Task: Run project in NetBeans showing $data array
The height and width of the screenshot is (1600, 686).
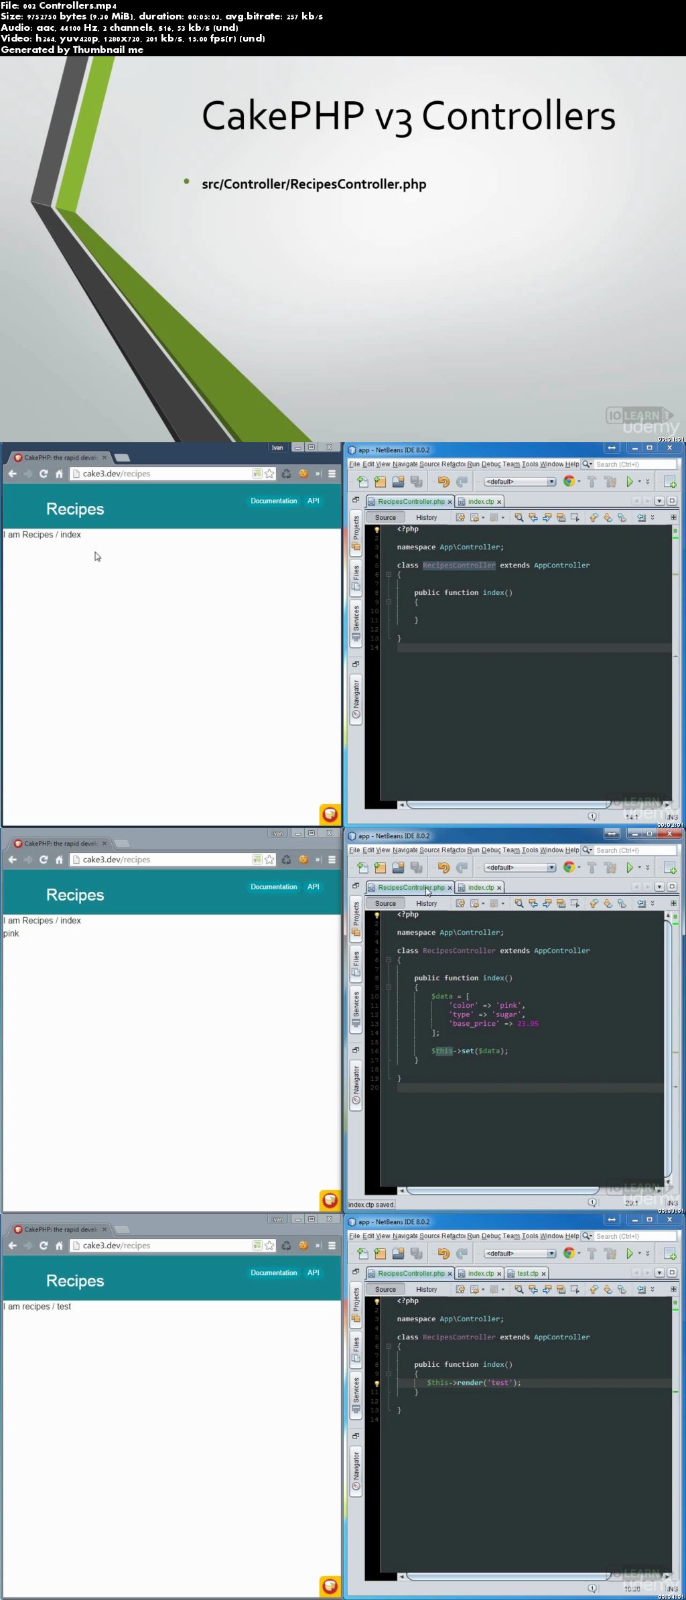Action: click(629, 867)
